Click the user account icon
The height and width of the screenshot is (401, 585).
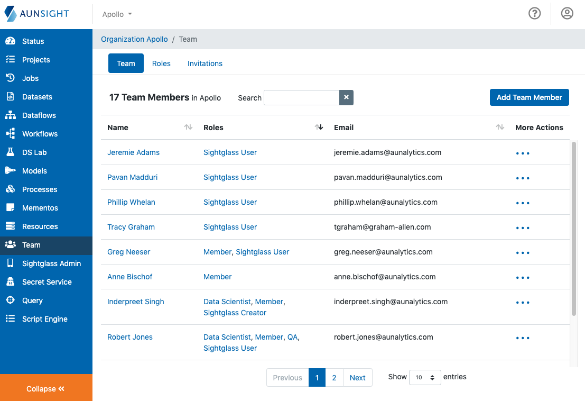[567, 13]
